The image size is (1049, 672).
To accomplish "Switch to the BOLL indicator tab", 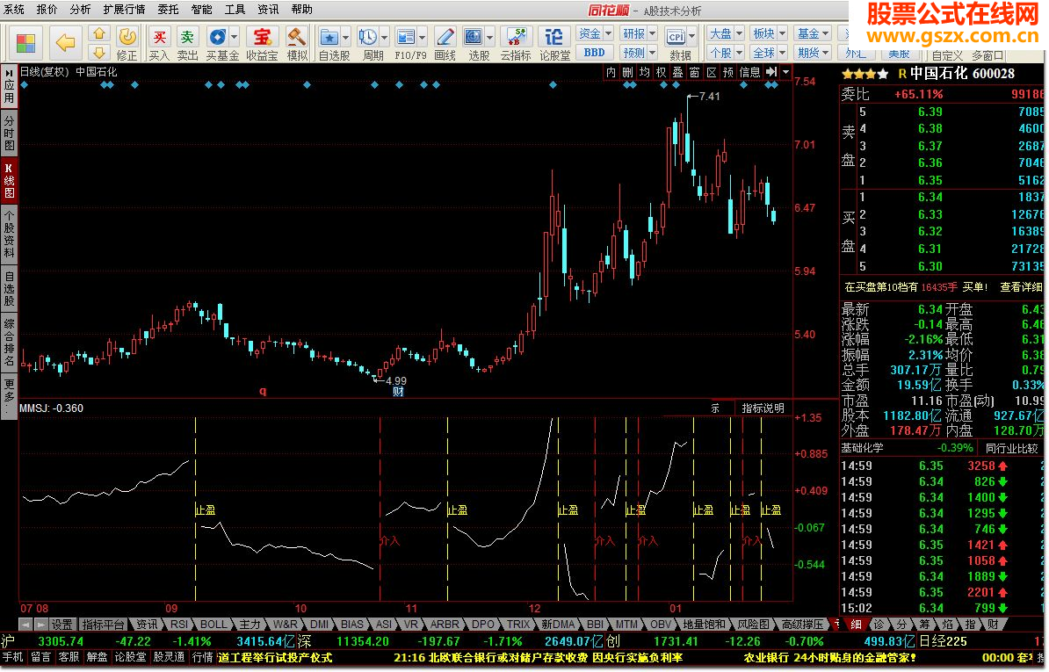I will coord(213,625).
